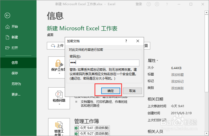Click the 新建 Microsoft Excel 工作表 file title
The width and height of the screenshot is (209, 136).
pos(82,28)
